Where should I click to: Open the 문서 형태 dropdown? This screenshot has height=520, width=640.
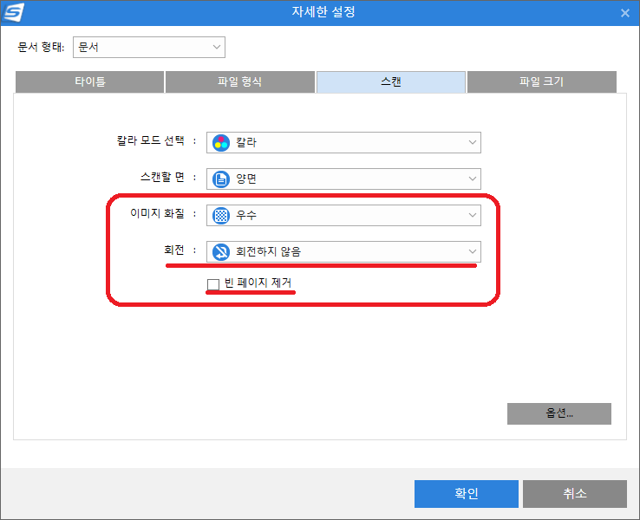coord(149,48)
